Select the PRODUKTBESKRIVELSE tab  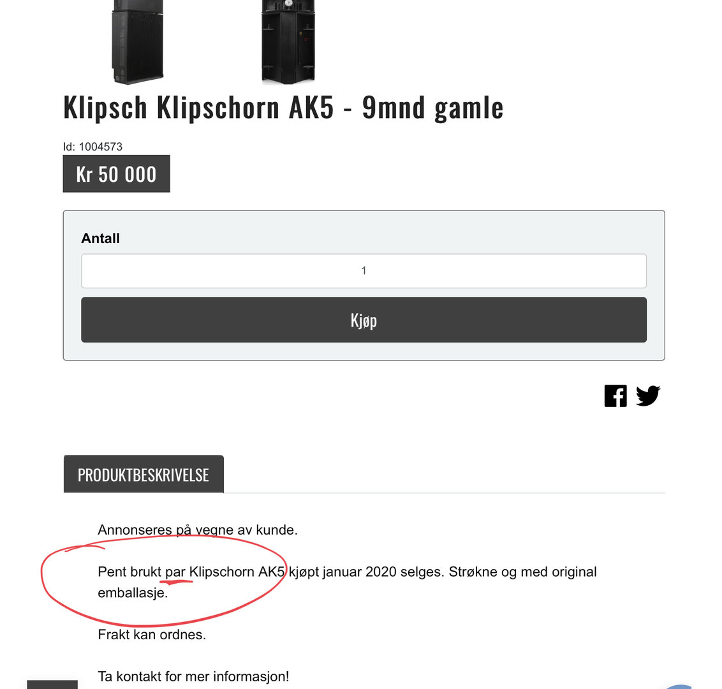point(144,475)
